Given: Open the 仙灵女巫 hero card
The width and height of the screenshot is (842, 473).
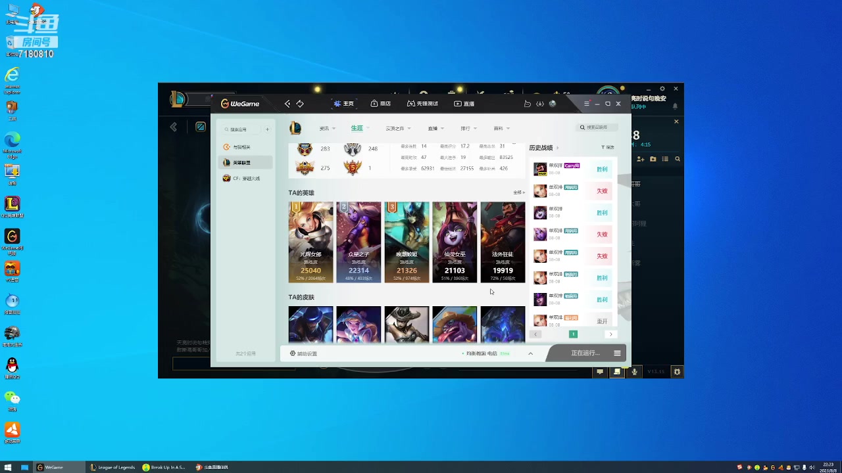Looking at the screenshot, I should tap(455, 242).
